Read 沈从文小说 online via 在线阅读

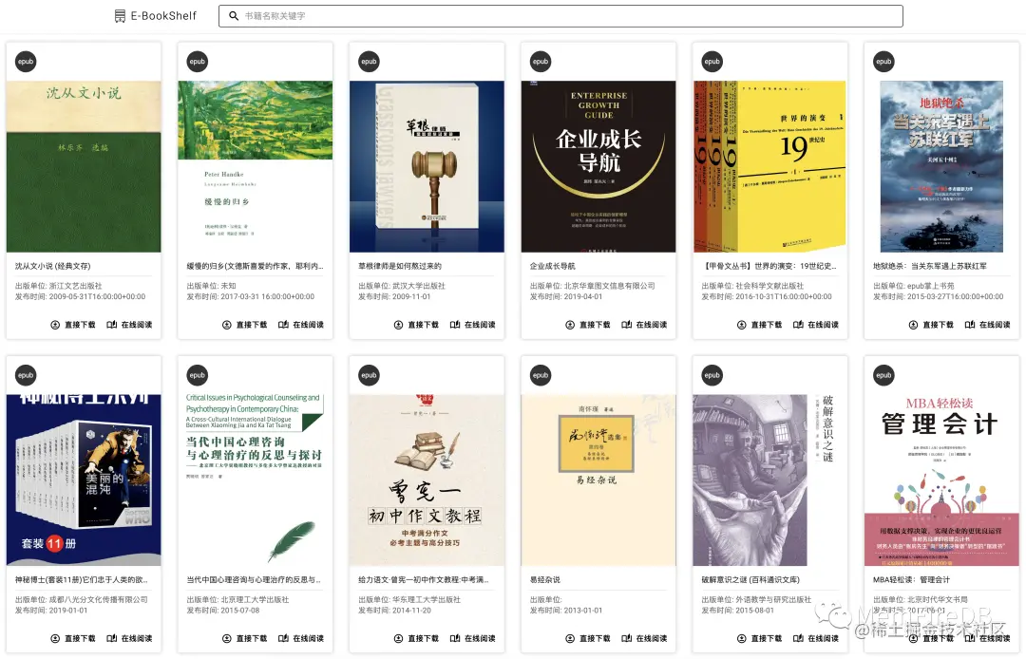[129, 325]
